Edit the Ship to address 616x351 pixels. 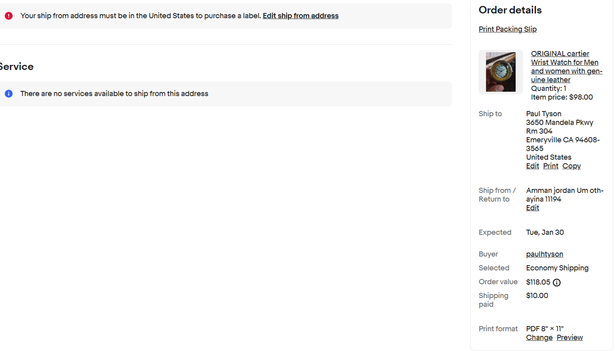pyautogui.click(x=532, y=166)
